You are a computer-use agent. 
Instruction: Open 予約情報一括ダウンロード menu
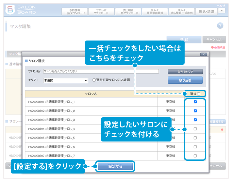pyautogui.click(x=75, y=12)
